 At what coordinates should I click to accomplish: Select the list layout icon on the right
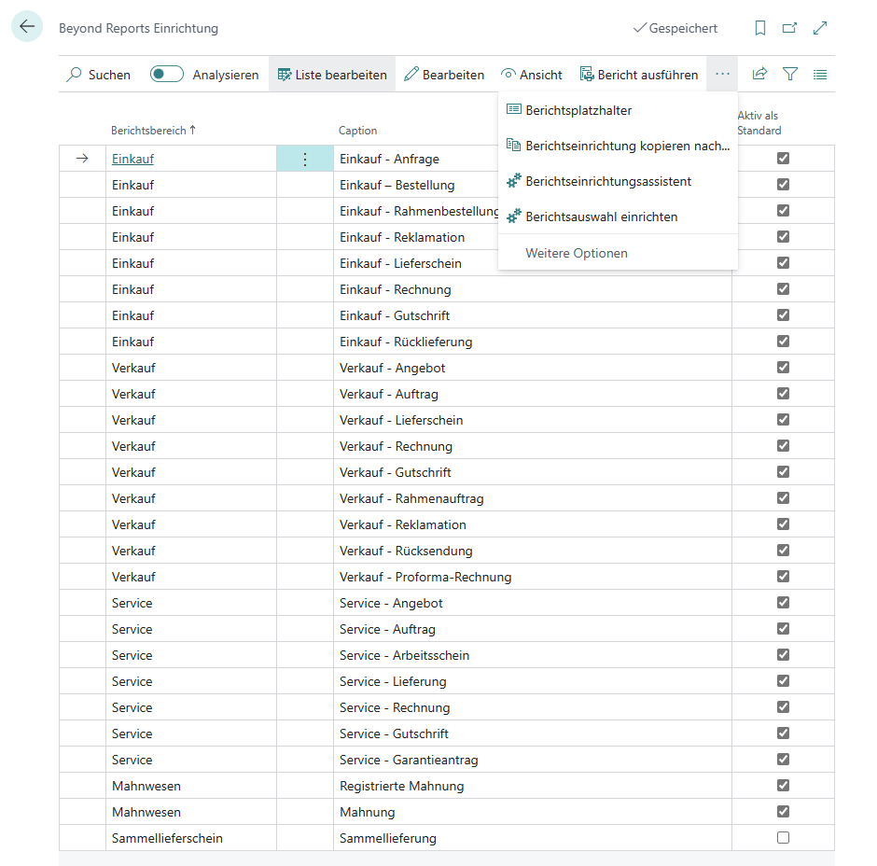(x=820, y=74)
